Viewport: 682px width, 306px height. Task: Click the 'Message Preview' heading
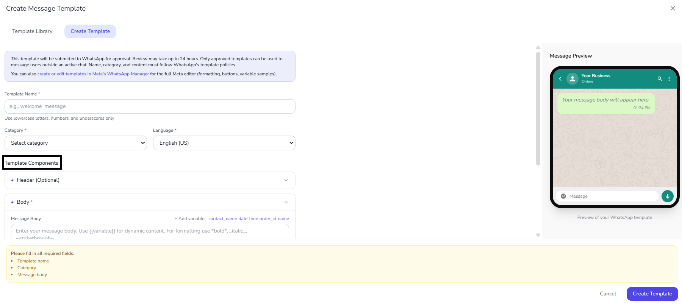coord(571,56)
